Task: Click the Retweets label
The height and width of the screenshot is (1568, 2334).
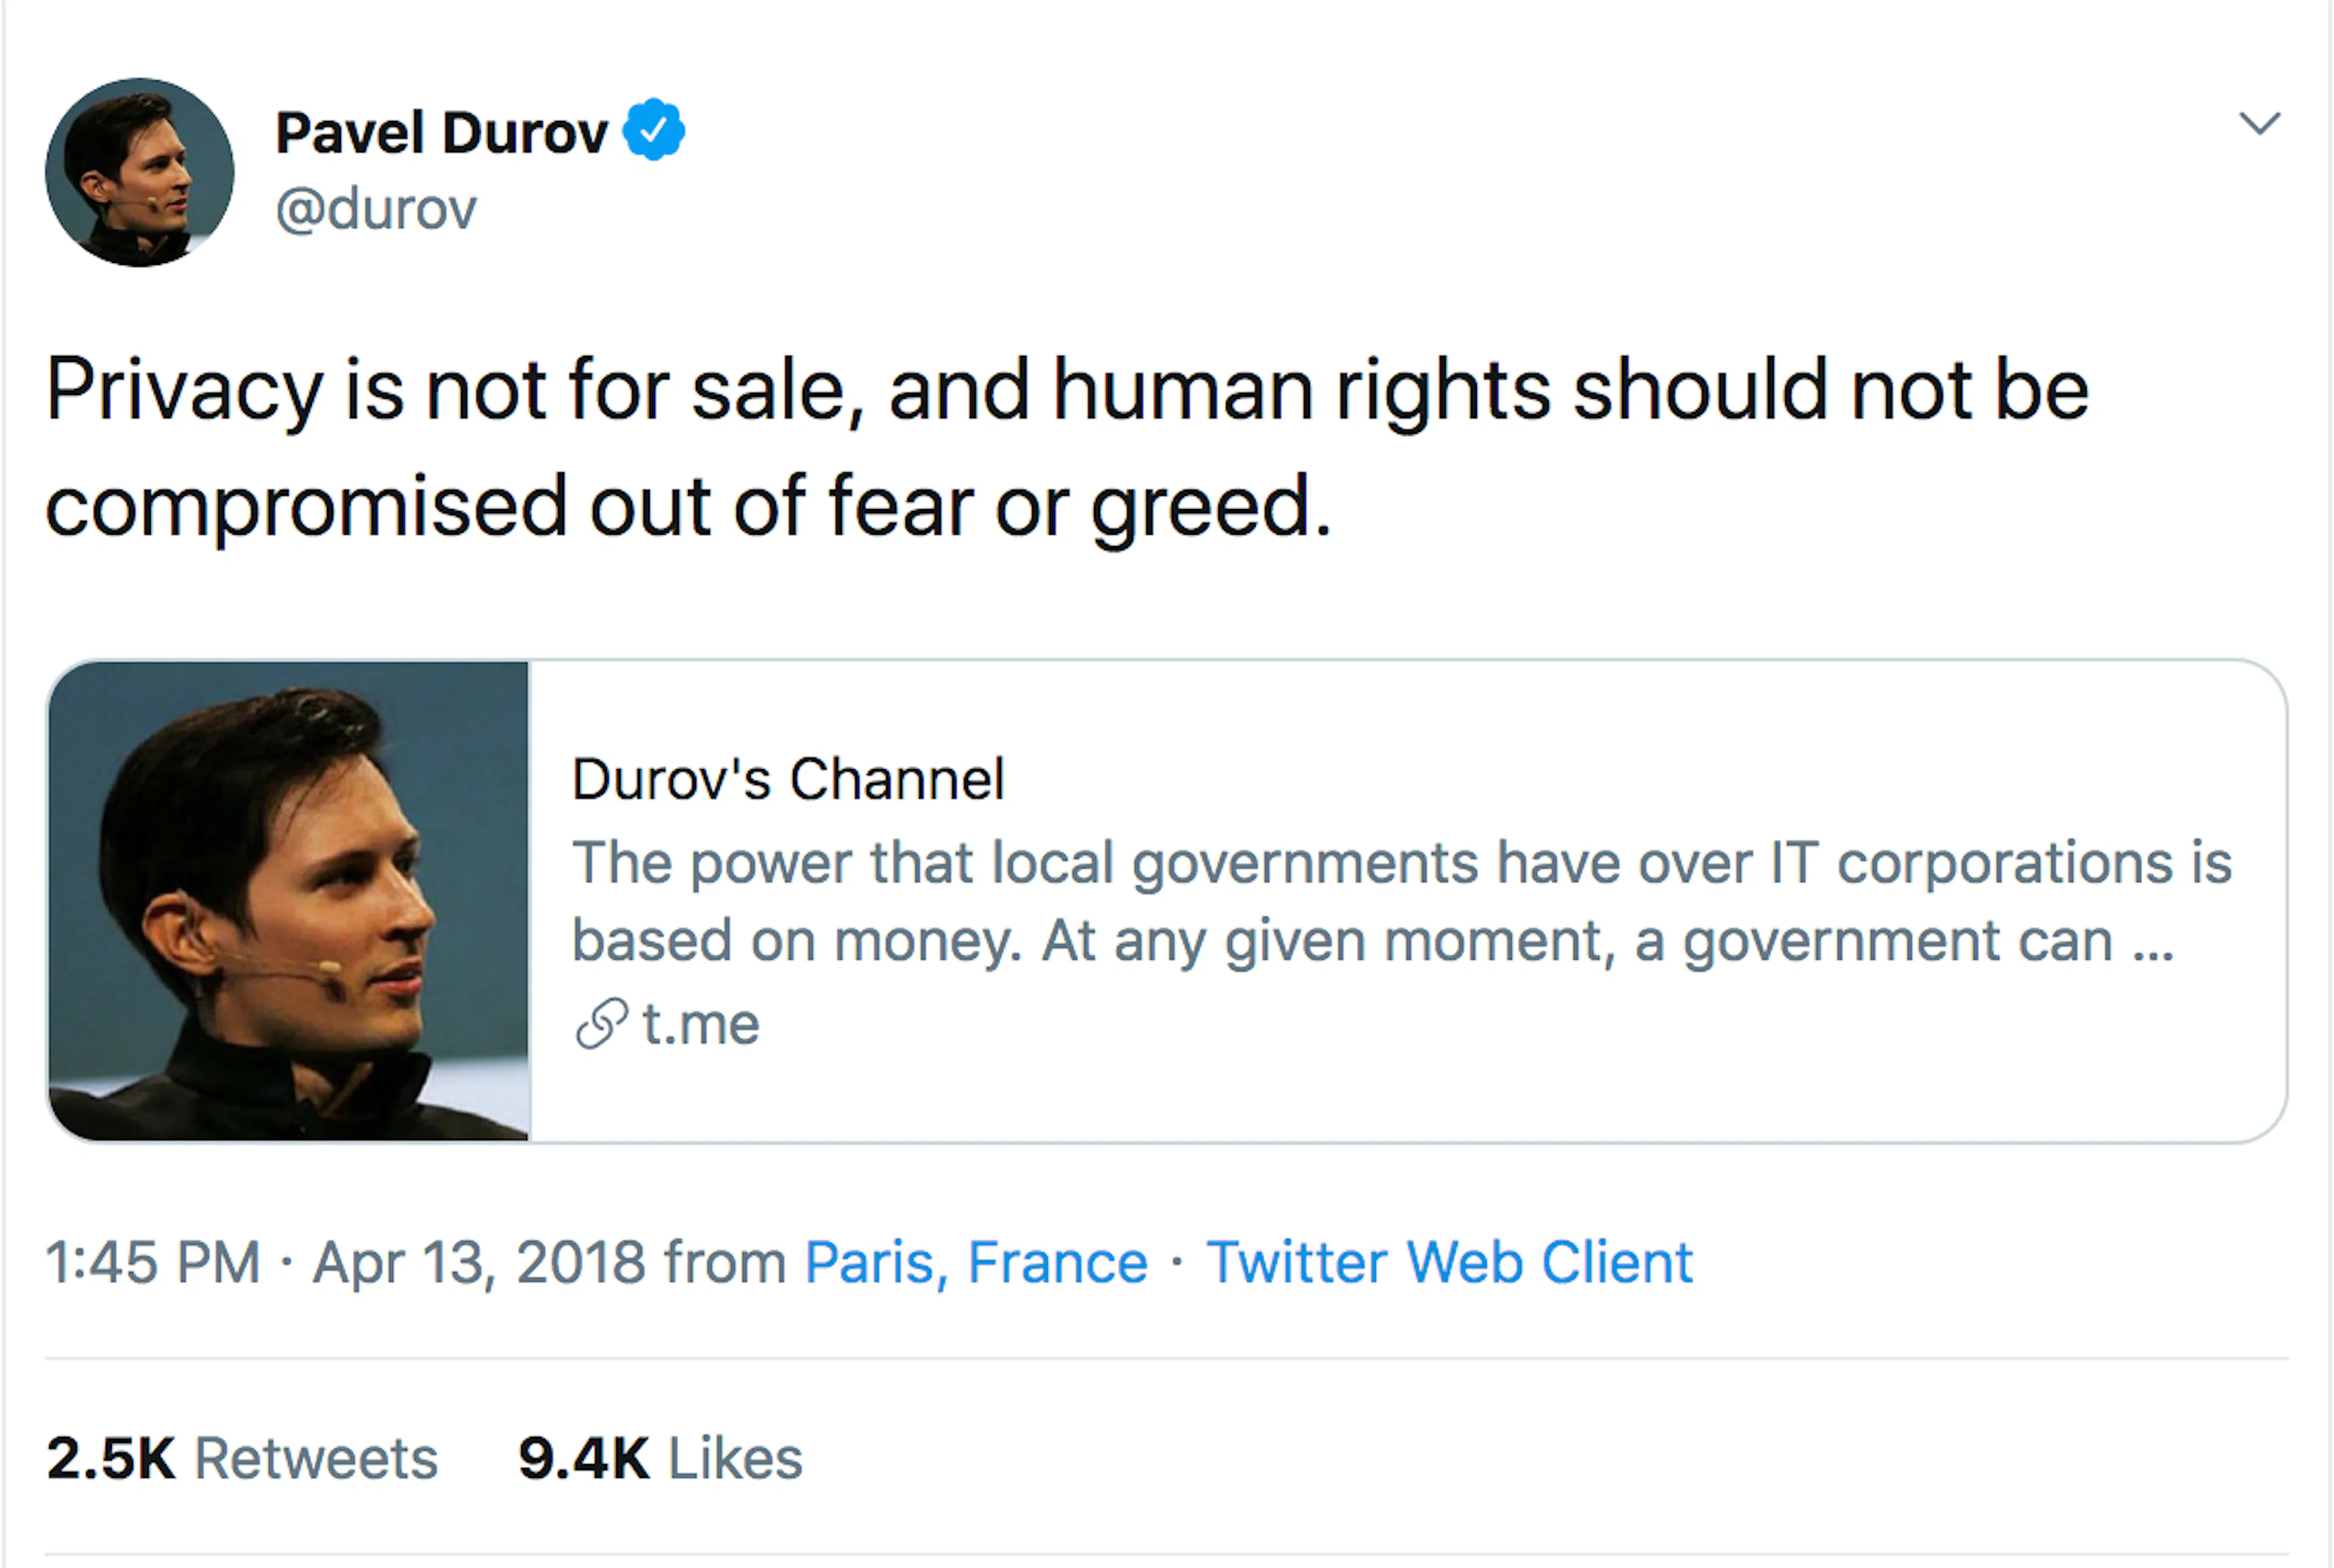Action: pos(316,1459)
